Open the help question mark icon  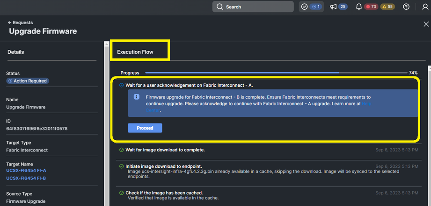pos(406,7)
